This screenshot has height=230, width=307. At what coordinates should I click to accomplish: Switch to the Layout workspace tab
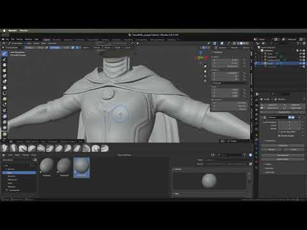47,40
